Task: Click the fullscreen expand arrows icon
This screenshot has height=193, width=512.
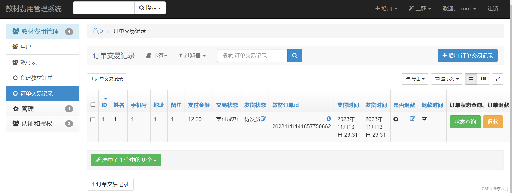Action: [x=498, y=79]
